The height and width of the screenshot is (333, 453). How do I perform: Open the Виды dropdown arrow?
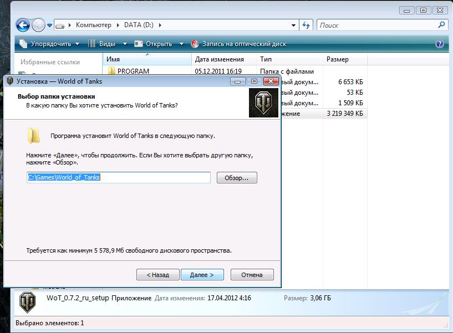[x=125, y=44]
